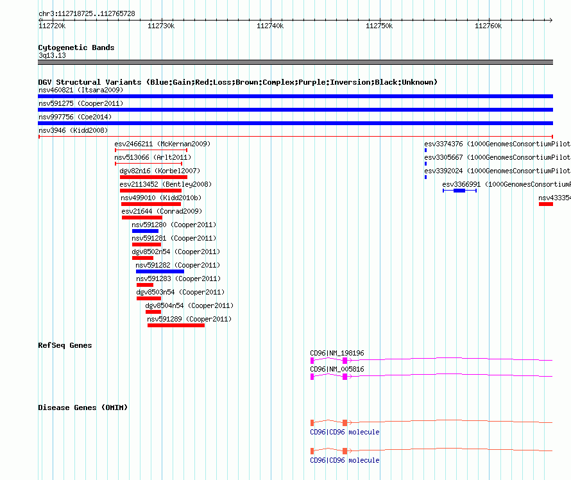This screenshot has width=571, height=480.
Task: Click the Cytogenetic Bands track title
Action: [76, 47]
